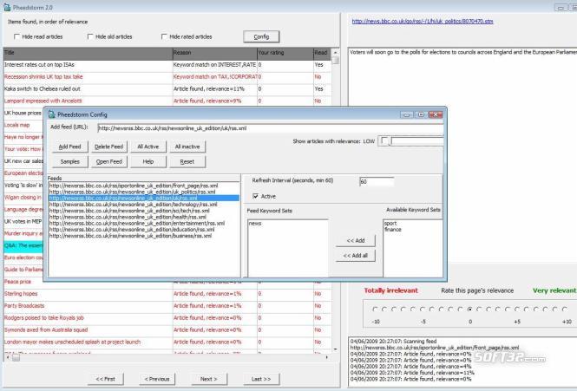This screenshot has height=391, width=577.
Task: Click the < Previous button
Action: coord(157,379)
